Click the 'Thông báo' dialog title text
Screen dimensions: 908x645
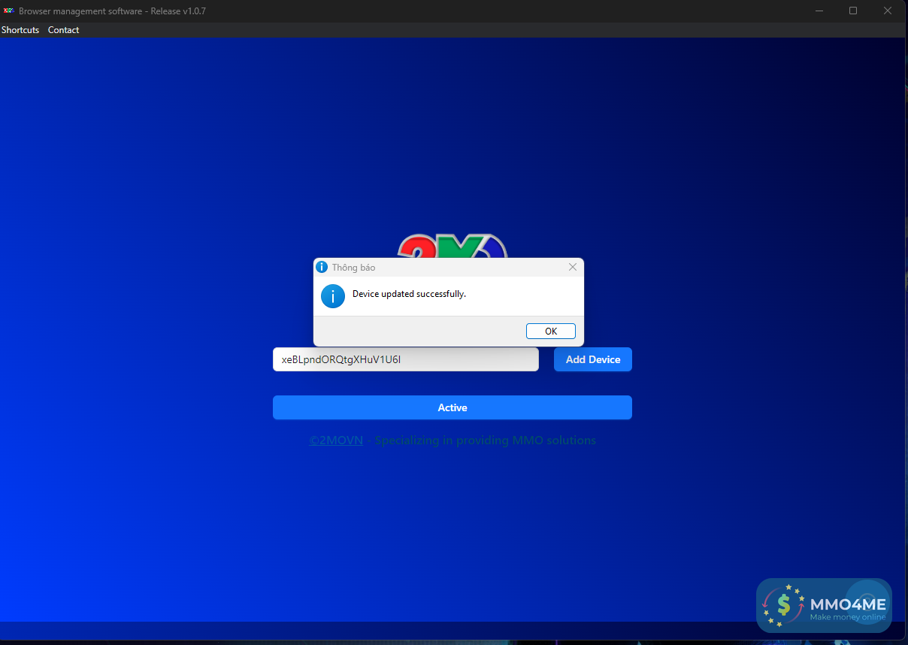click(x=353, y=268)
